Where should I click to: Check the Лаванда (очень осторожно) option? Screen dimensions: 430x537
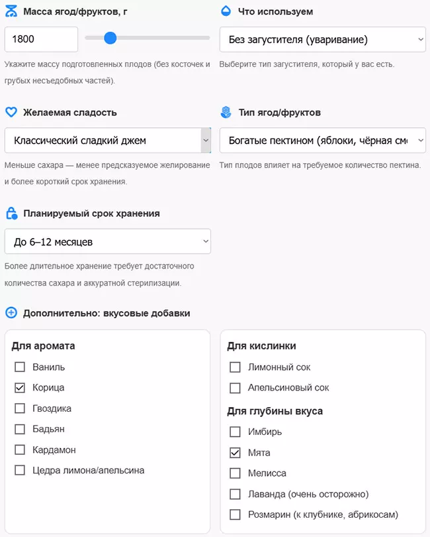coord(236,494)
